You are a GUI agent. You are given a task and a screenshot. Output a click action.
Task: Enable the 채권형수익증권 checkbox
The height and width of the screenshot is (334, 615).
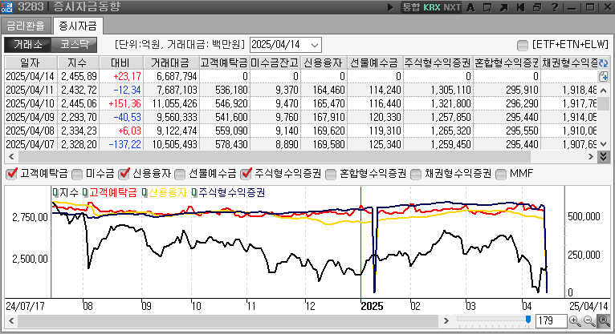416,174
